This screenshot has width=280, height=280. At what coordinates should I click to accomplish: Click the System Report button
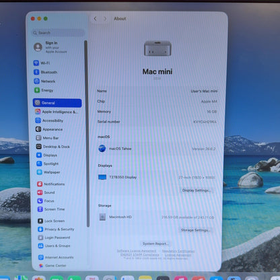pyautogui.click(x=155, y=244)
